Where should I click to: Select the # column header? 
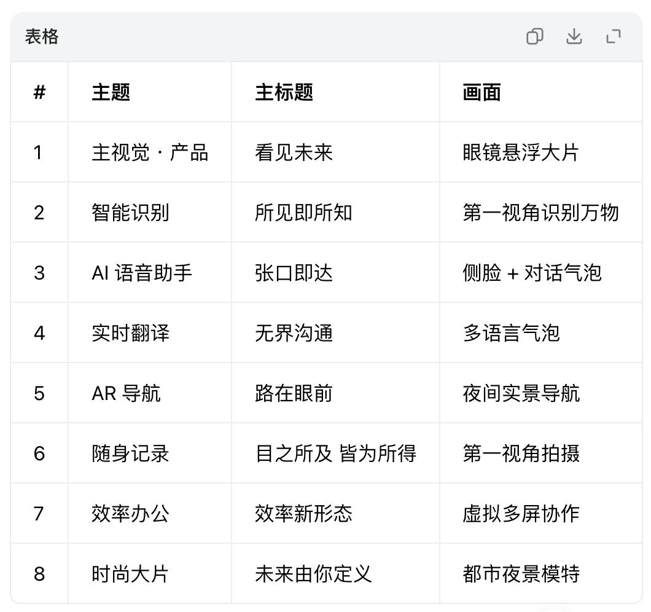(39, 92)
